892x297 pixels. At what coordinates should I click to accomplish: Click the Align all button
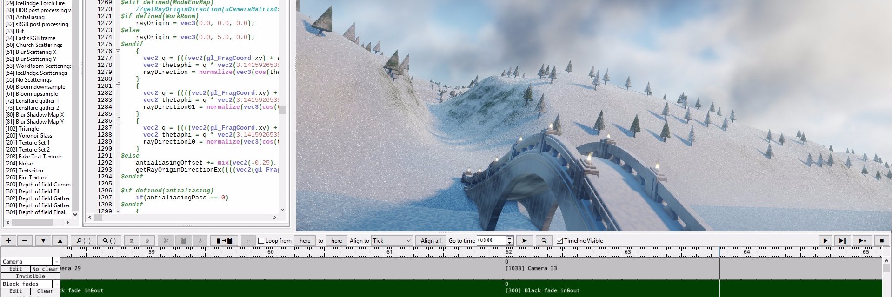click(x=431, y=241)
